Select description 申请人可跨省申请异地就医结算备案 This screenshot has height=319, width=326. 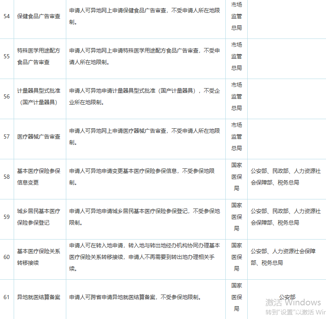tap(135, 297)
